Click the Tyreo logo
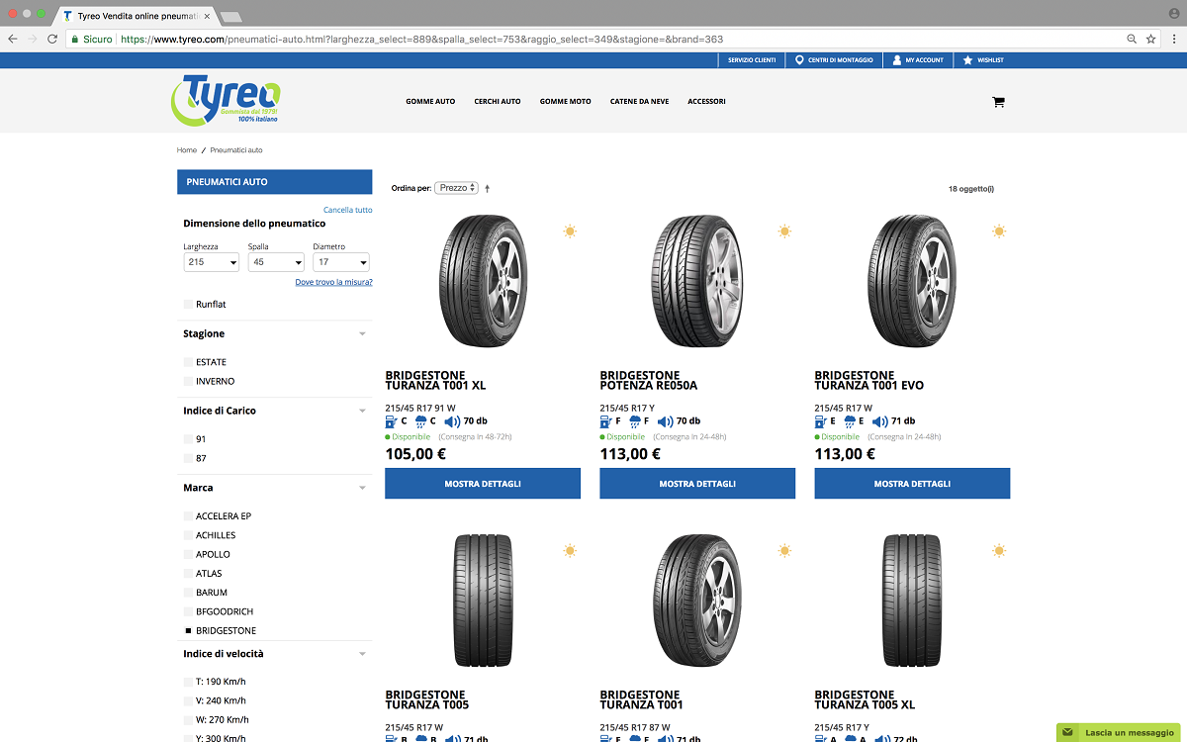Viewport: 1187px width, 742px height. 226,99
